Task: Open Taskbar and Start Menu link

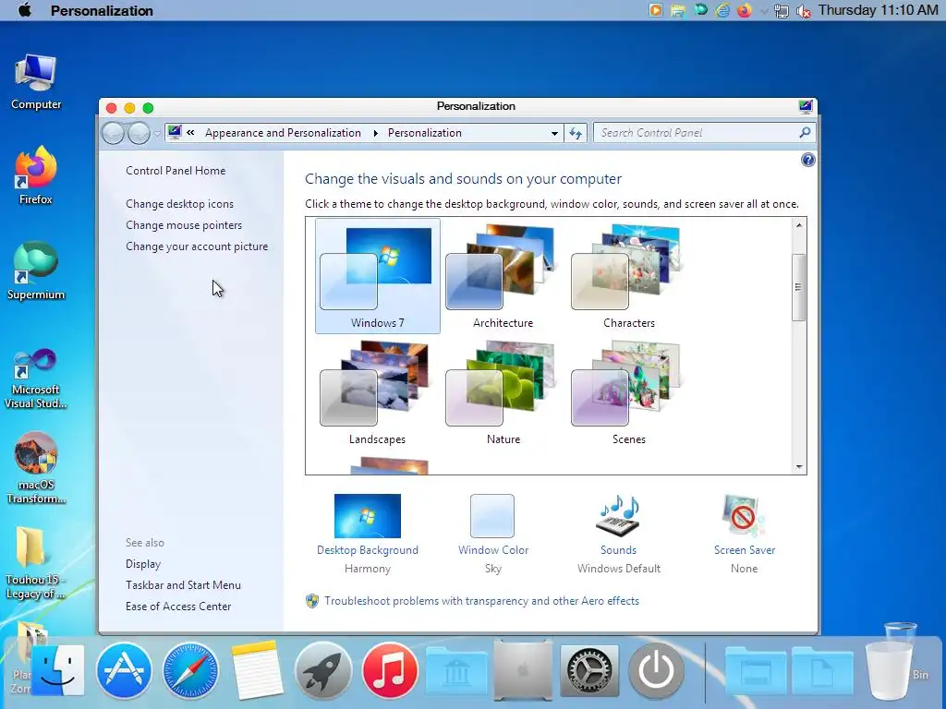Action: coord(184,584)
